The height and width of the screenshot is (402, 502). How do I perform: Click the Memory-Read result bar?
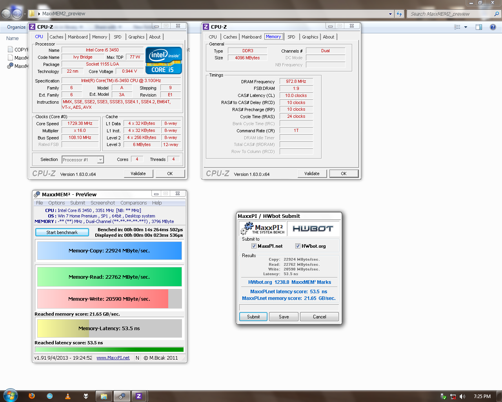109,277
